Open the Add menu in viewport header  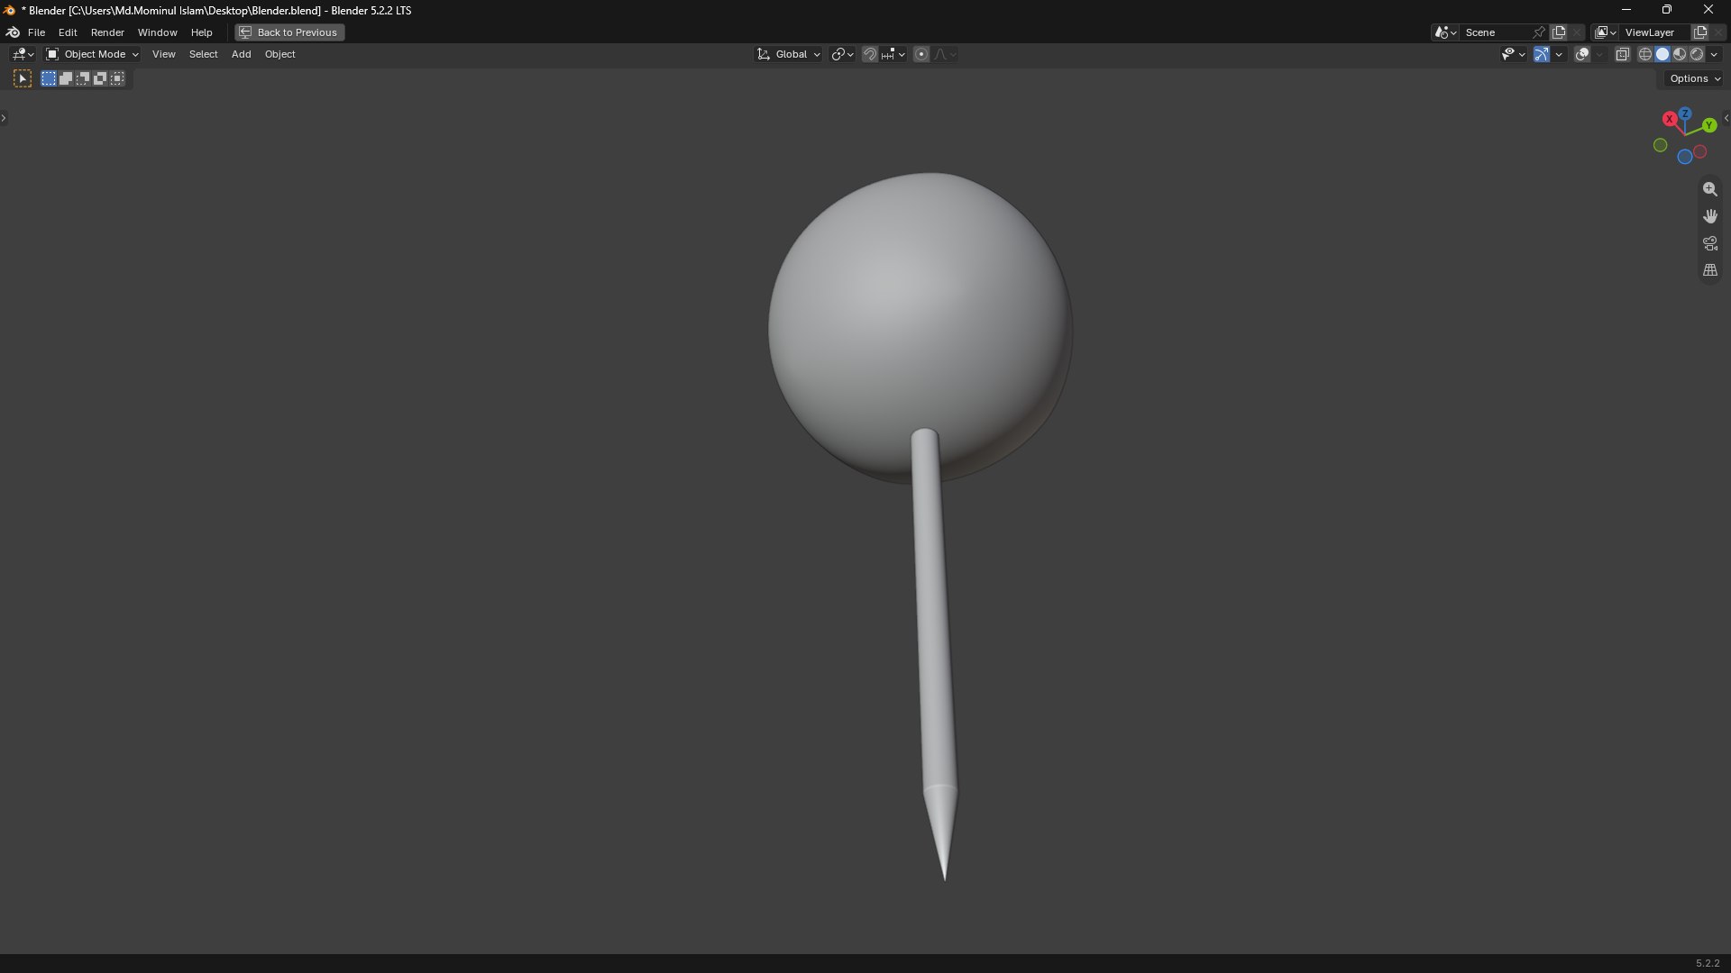tap(241, 54)
